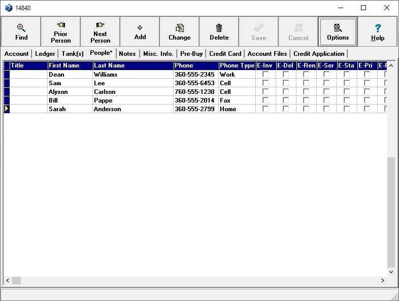The height and width of the screenshot is (301, 399).
Task: Click the Last Name column header
Action: coord(133,65)
